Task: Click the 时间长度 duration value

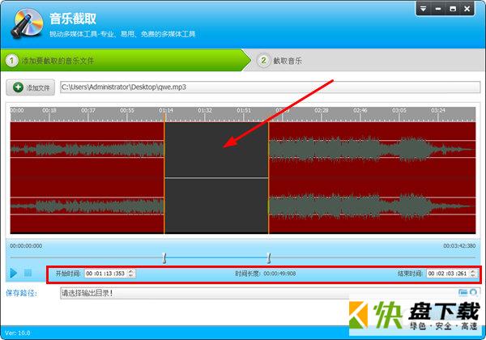Action: [x=279, y=274]
